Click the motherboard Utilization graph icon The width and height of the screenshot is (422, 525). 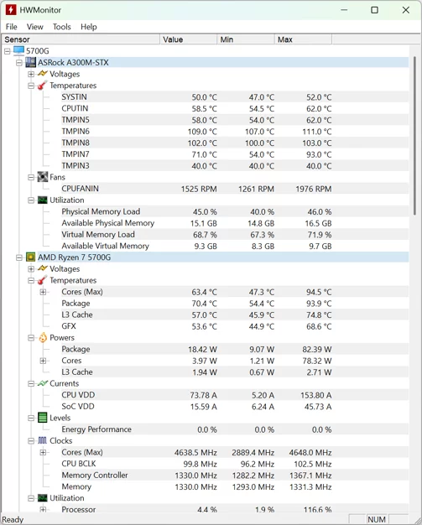(43, 200)
